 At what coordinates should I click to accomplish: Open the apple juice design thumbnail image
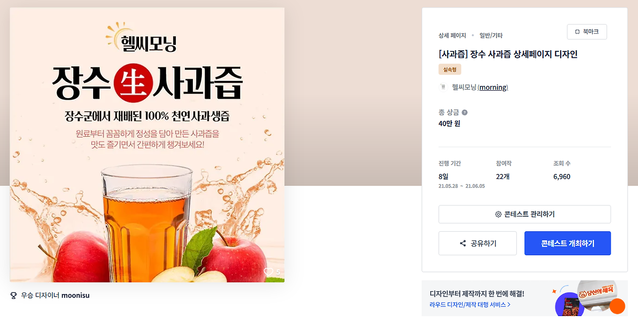[x=147, y=145]
